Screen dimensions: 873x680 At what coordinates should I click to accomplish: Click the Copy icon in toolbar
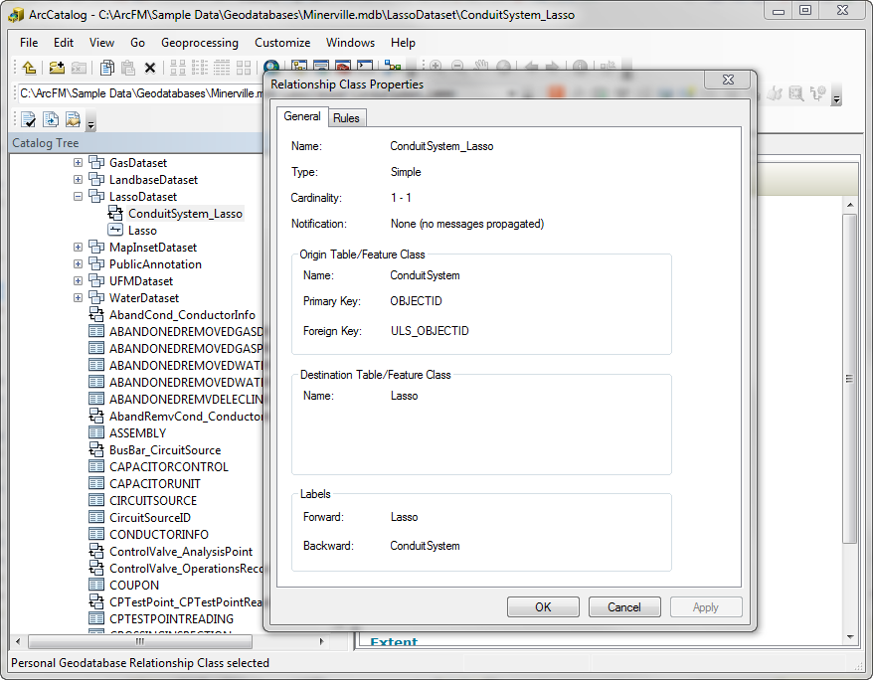pos(106,68)
